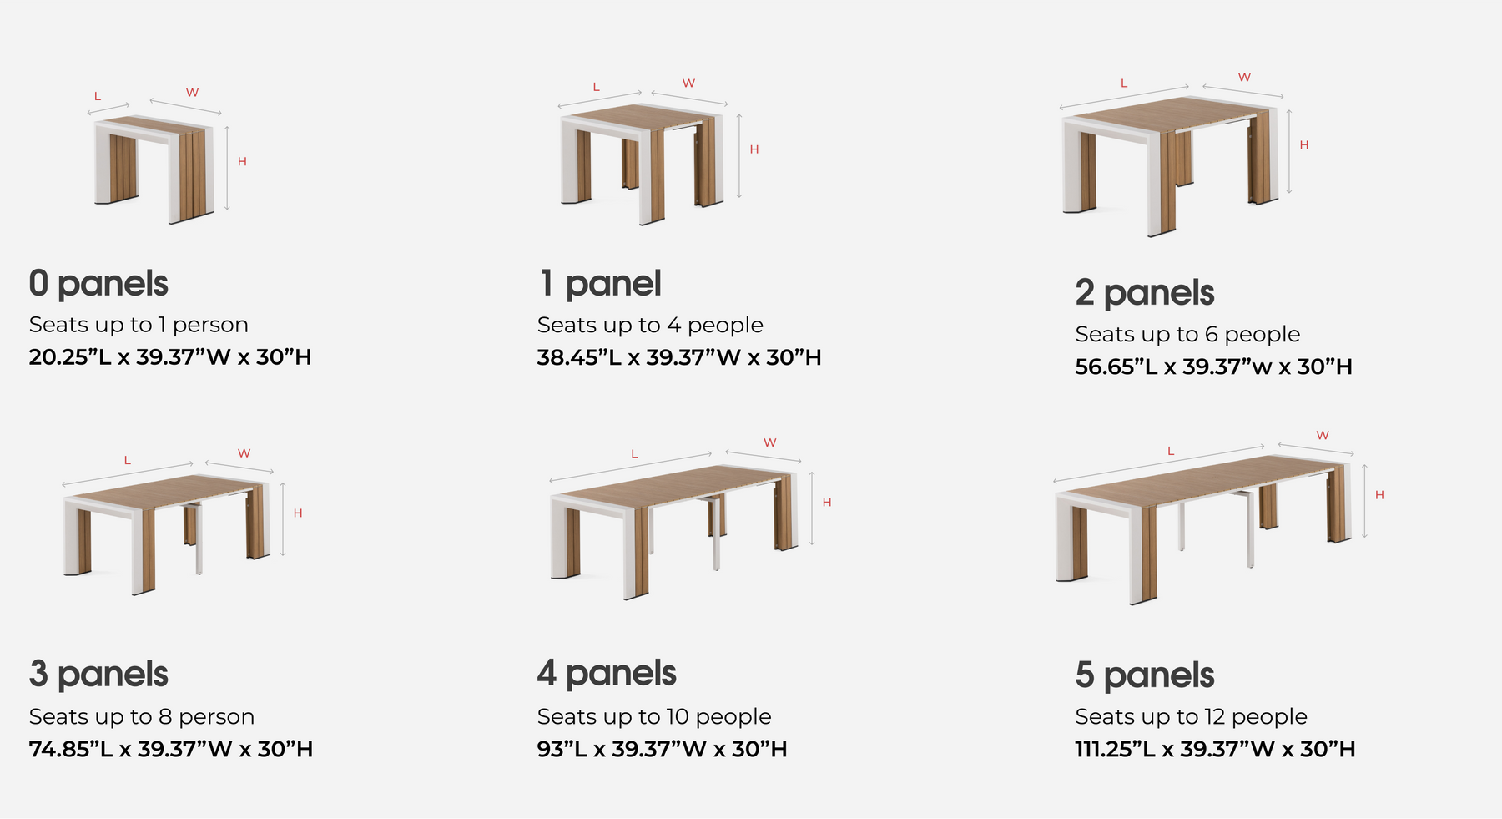Select "Seats up to 4 people" caption
Viewport: 1502px width, 819px height.
click(x=650, y=325)
